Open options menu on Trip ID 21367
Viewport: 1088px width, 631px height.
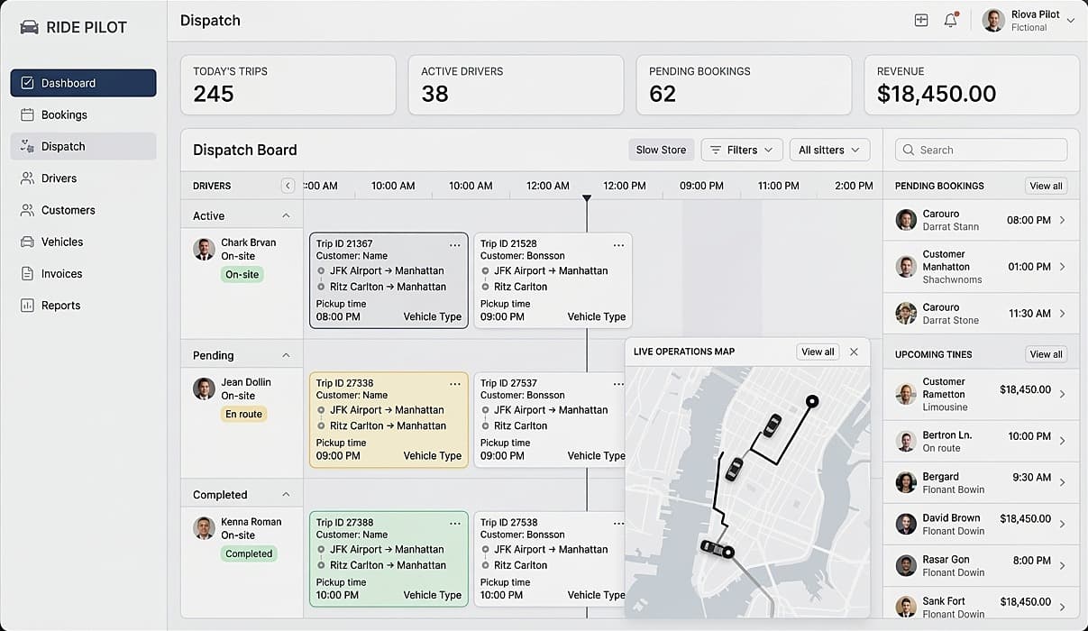(x=454, y=244)
